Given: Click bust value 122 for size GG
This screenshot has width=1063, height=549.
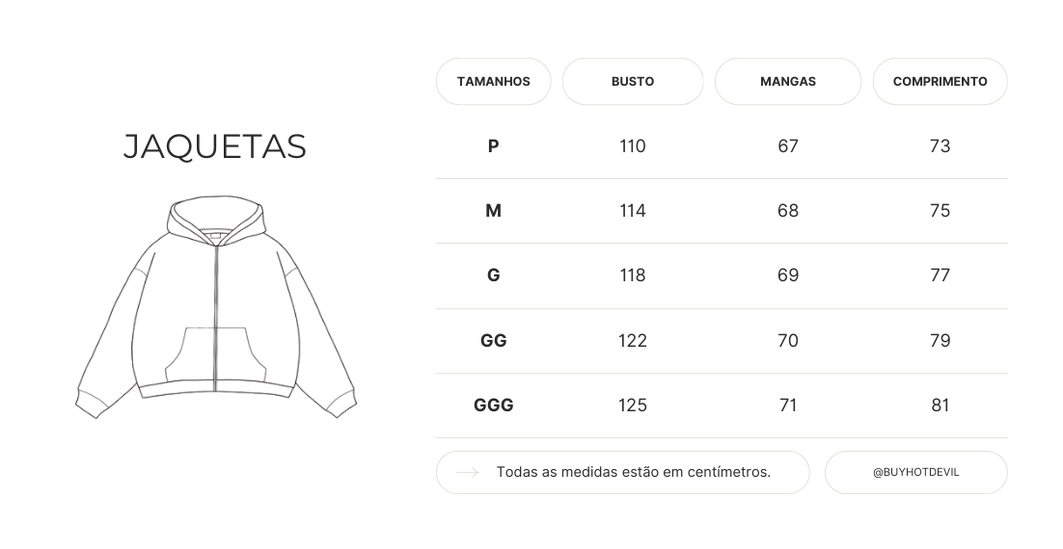Looking at the screenshot, I should 633,341.
